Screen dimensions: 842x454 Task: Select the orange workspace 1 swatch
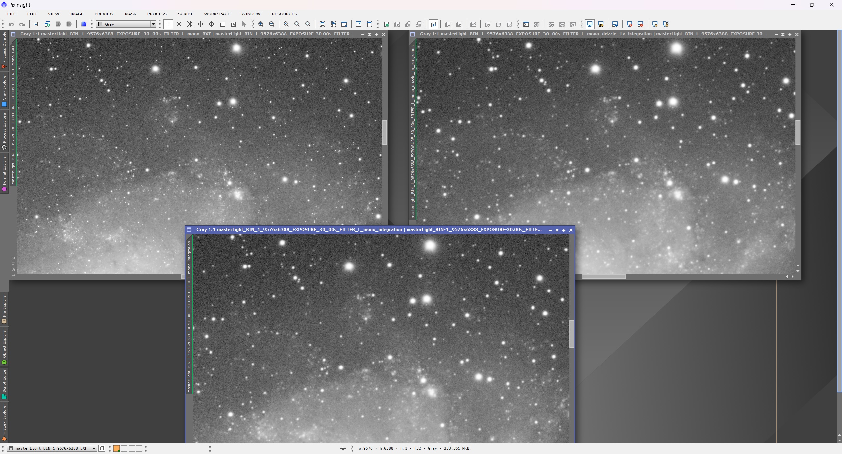pos(116,449)
